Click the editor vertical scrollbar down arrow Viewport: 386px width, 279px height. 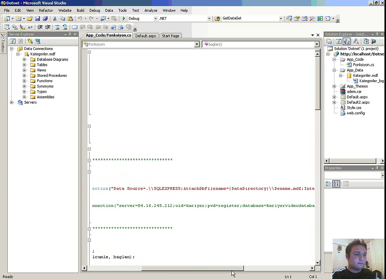tap(317, 263)
